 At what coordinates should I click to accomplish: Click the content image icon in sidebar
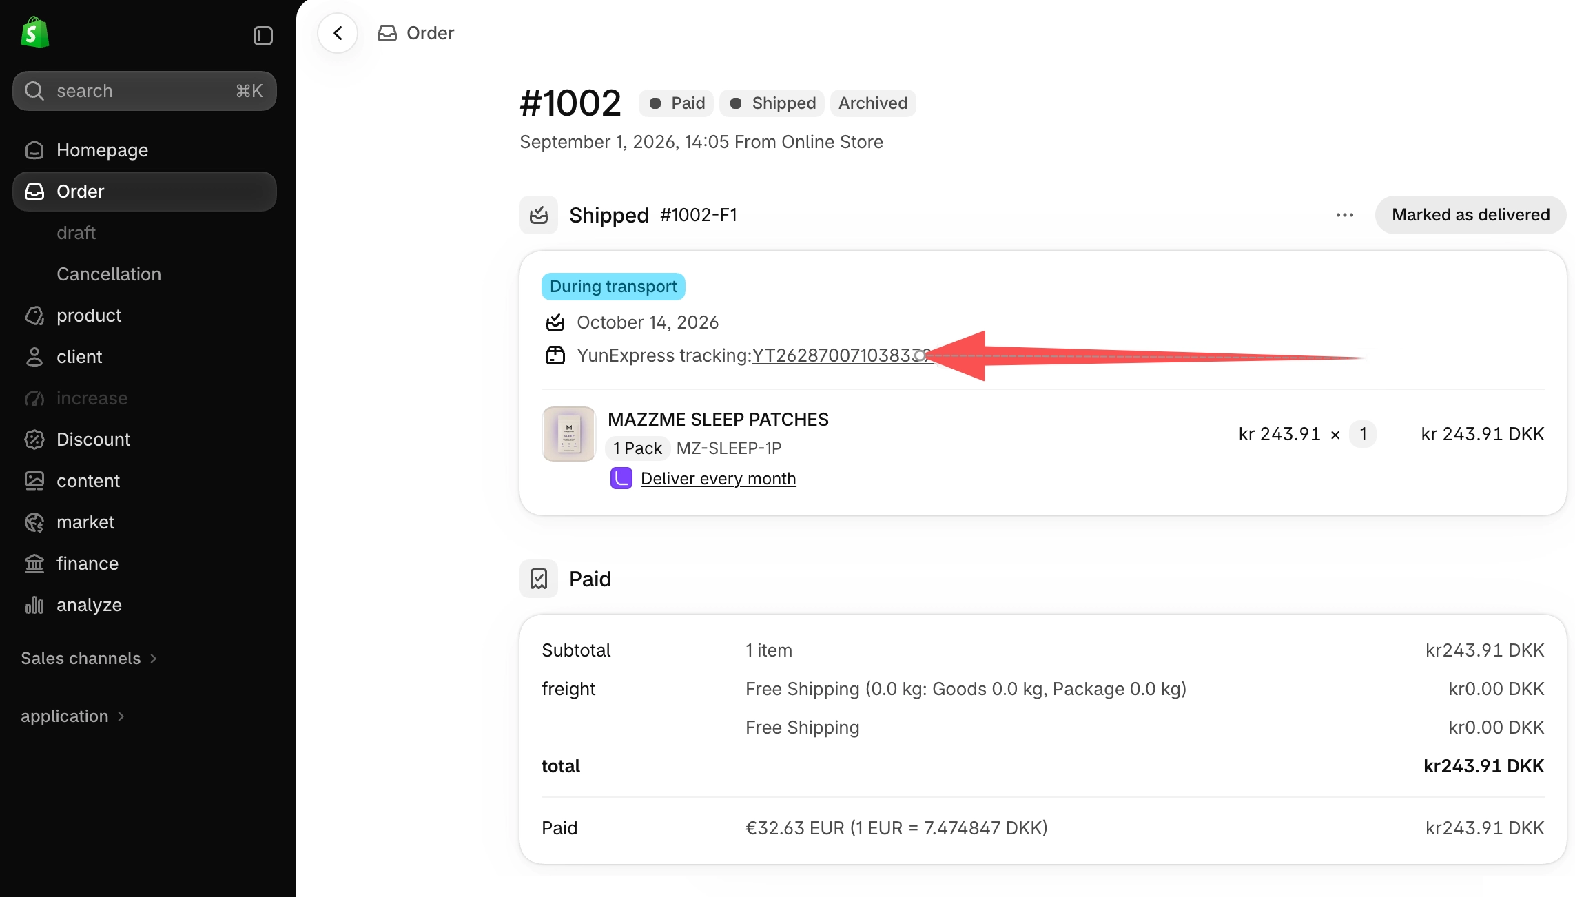34,481
